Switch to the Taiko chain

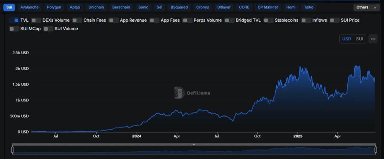click(308, 7)
